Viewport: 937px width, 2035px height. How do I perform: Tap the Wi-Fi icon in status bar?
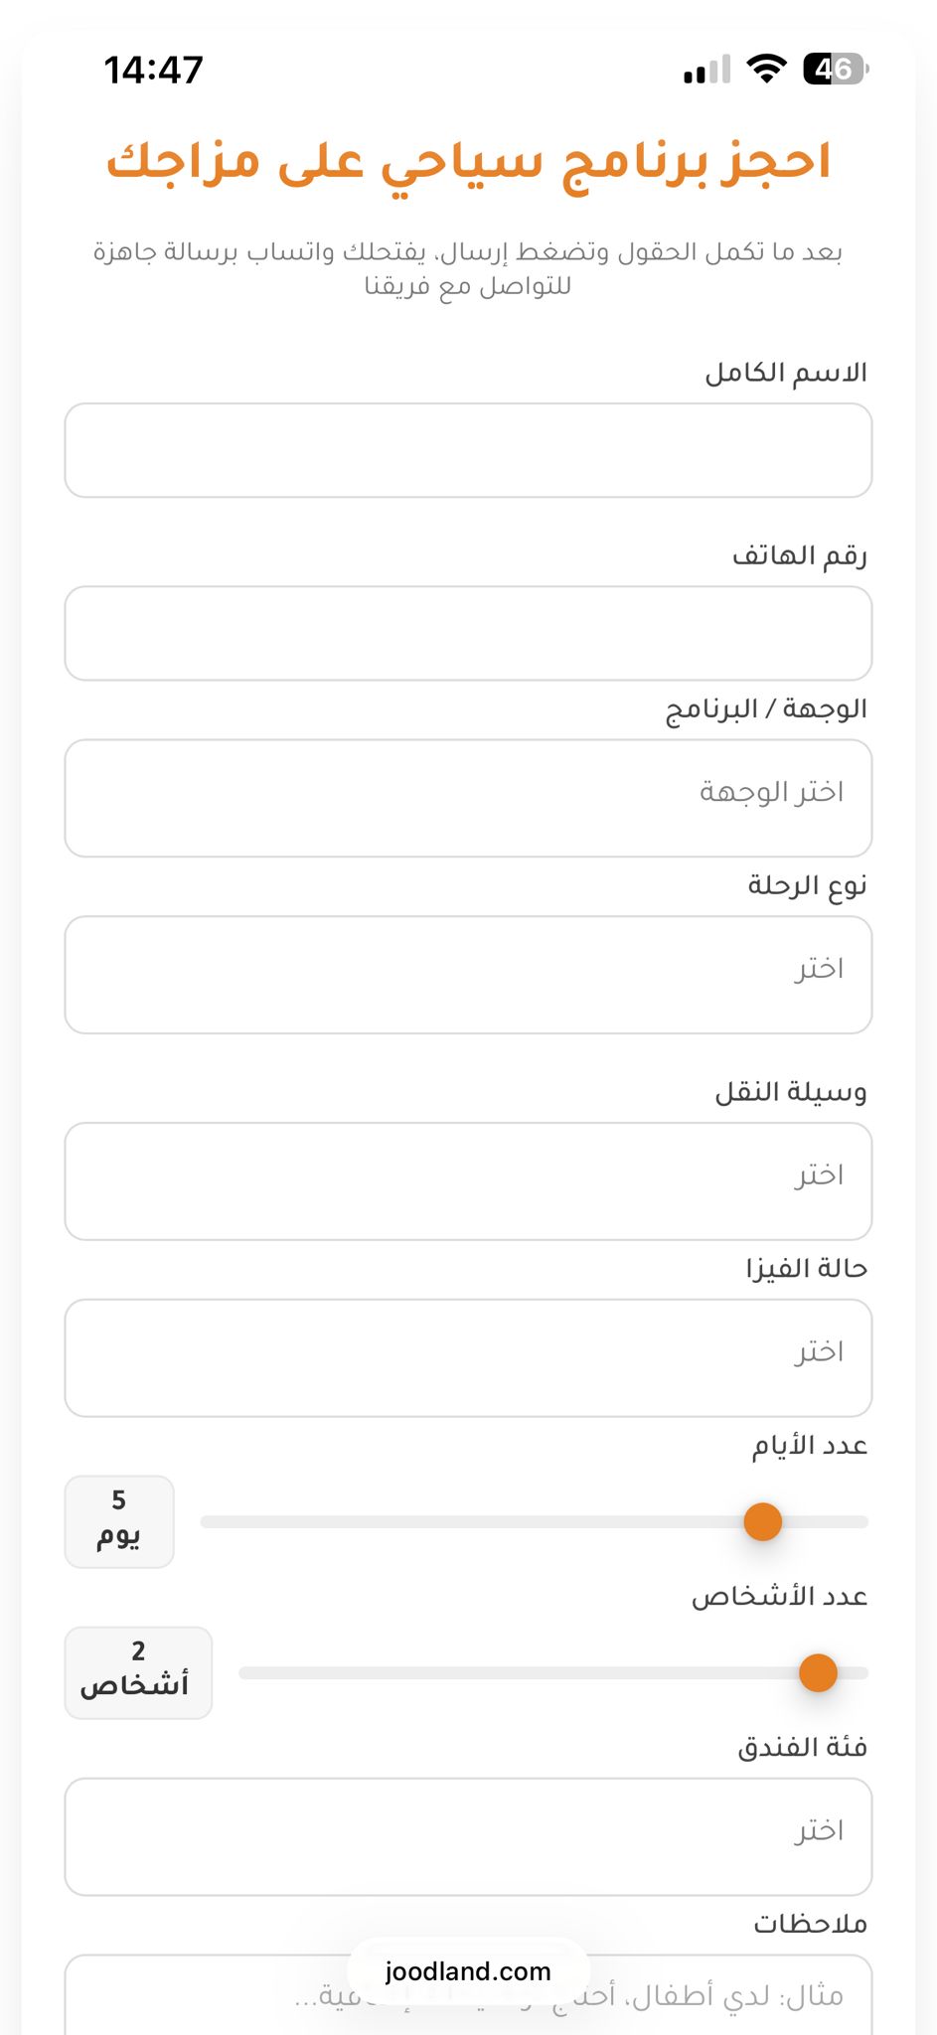pyautogui.click(x=766, y=69)
